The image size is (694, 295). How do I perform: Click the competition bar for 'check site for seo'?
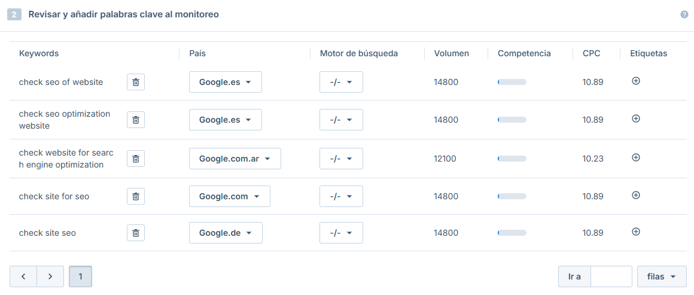(x=512, y=196)
